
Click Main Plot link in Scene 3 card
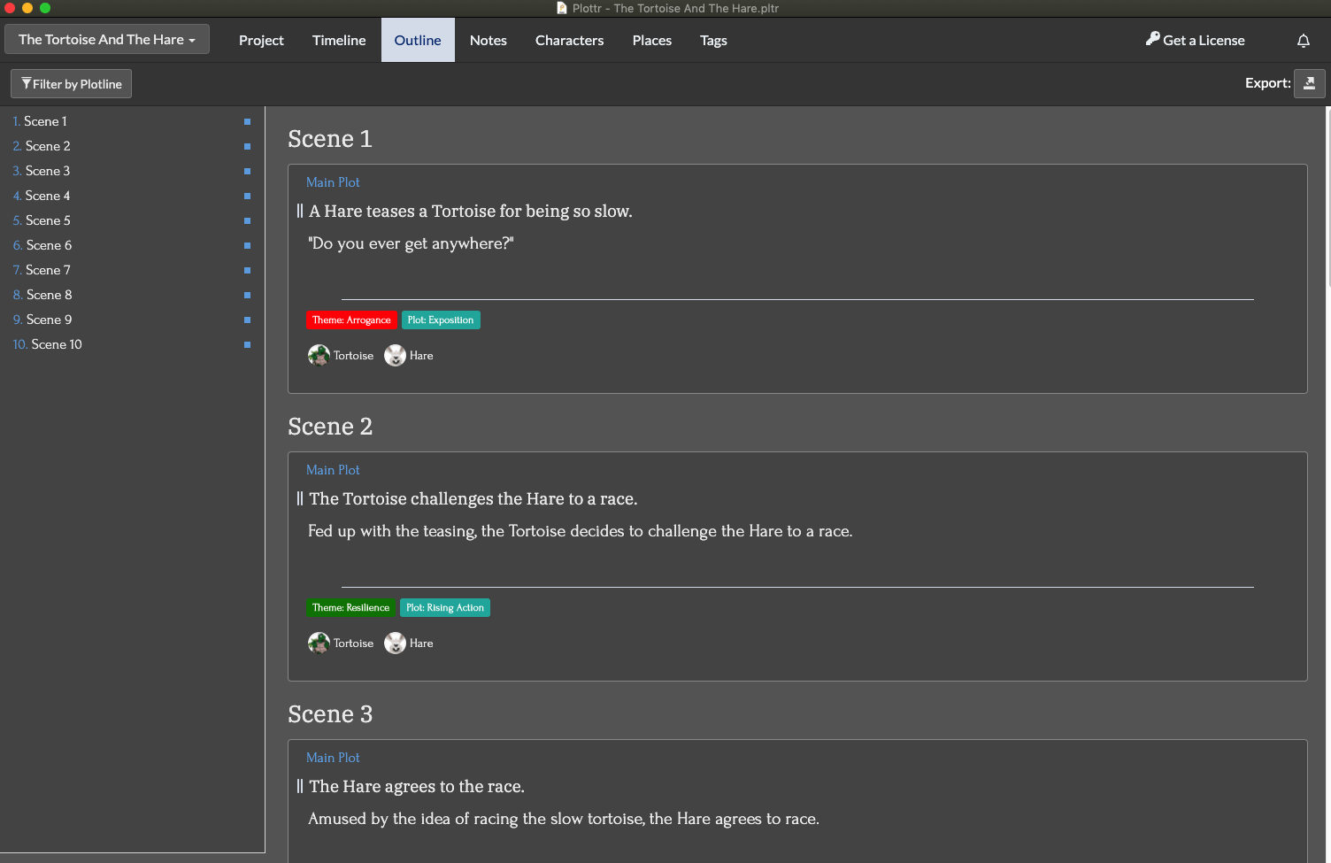[x=333, y=758]
